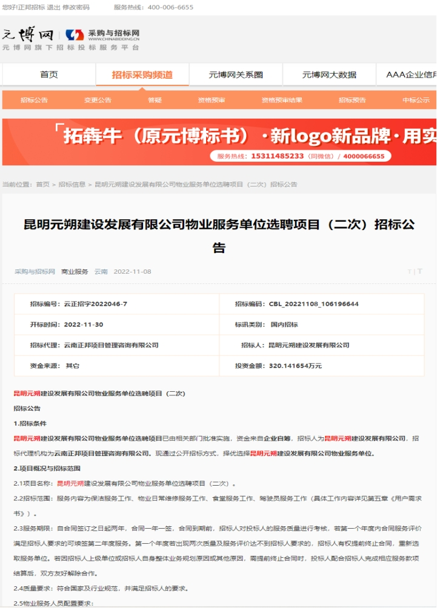
Task: Click the 云南 region link
Action: (x=101, y=272)
